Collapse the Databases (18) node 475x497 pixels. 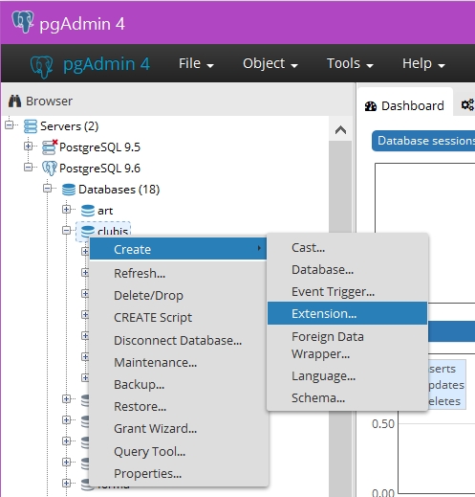(47, 189)
